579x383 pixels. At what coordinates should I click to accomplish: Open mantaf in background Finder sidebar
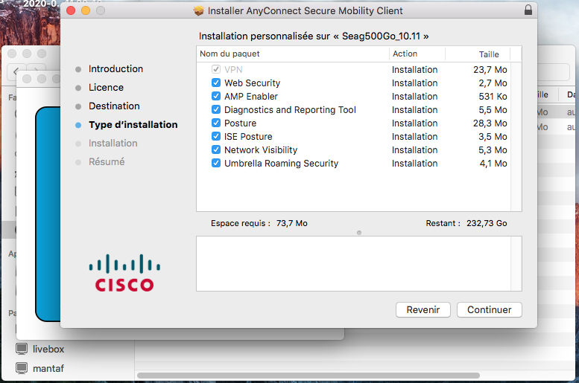[x=48, y=368]
